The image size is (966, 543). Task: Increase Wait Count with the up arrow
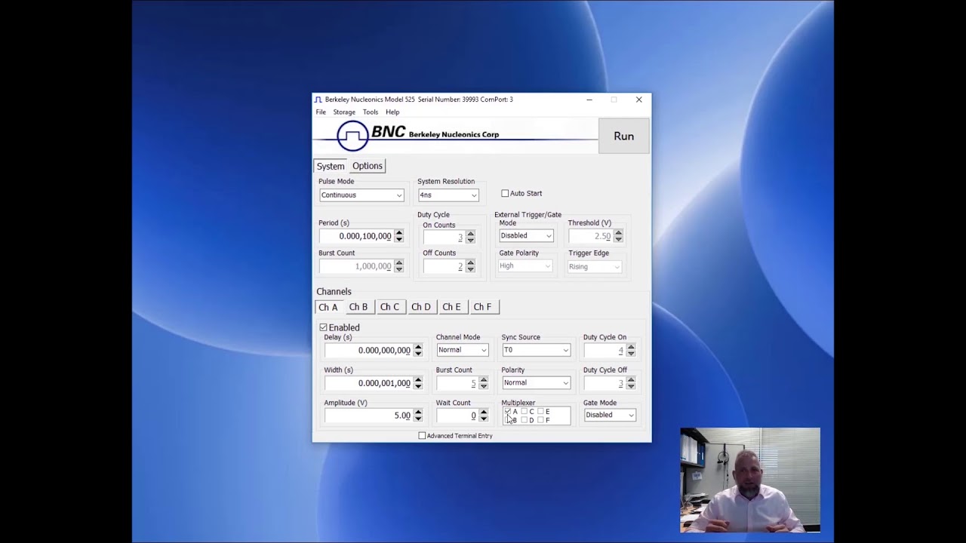point(483,413)
